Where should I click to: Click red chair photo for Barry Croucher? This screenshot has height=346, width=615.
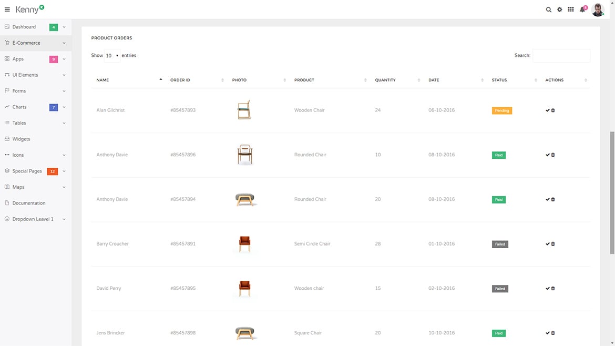tap(245, 243)
